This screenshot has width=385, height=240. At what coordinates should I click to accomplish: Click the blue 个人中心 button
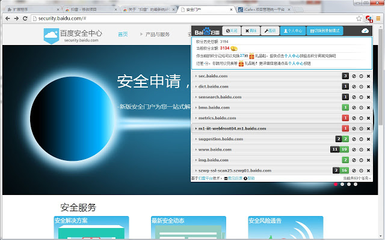[293, 31]
